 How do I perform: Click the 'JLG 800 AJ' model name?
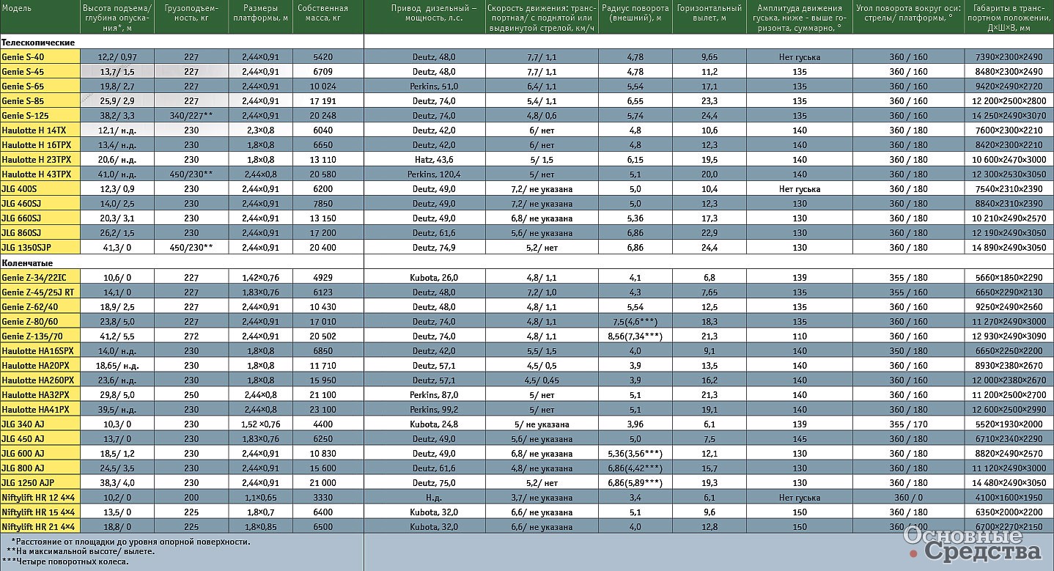(23, 468)
